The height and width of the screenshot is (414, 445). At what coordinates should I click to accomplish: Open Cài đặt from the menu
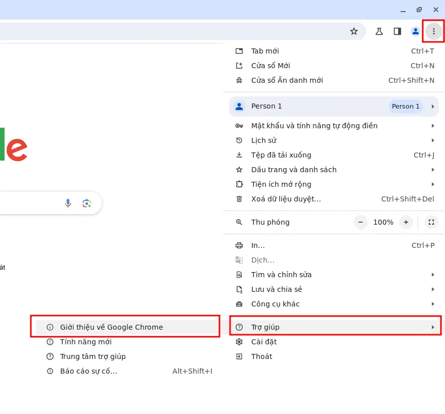pyautogui.click(x=334, y=342)
